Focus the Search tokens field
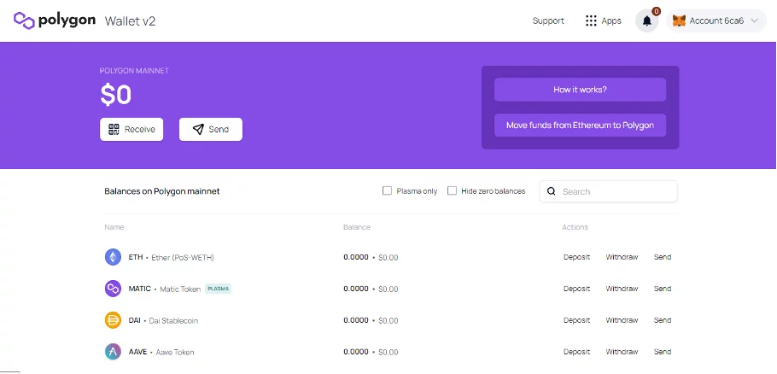Screen dimensions: 777x374 coord(609,191)
